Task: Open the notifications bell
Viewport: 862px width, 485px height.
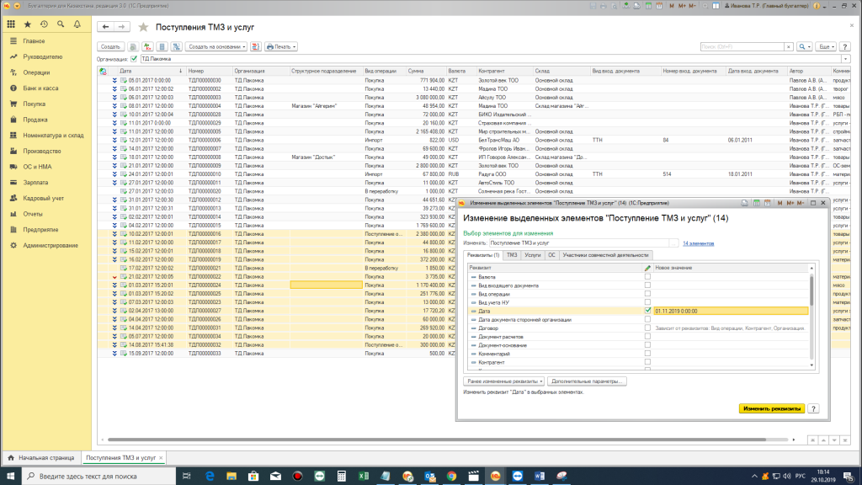Action: [x=77, y=24]
